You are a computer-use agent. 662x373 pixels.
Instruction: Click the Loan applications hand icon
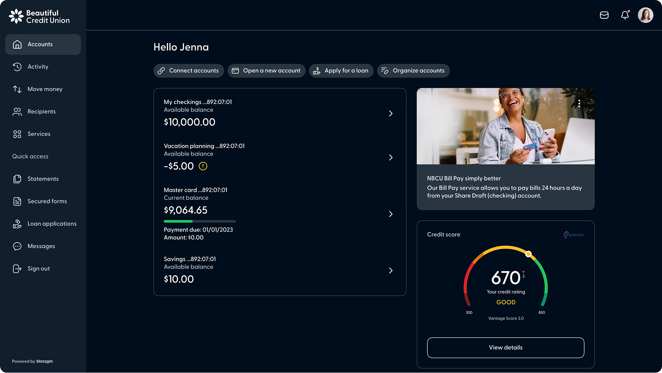coord(17,224)
